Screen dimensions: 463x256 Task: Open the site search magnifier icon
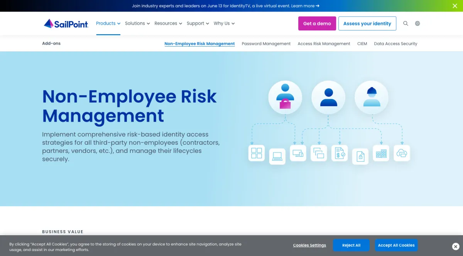point(406,23)
